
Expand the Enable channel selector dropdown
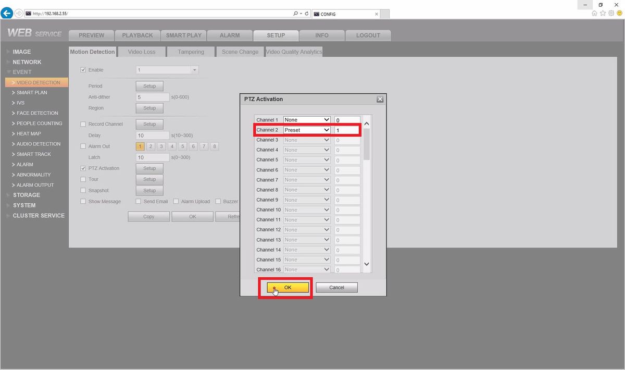point(195,69)
